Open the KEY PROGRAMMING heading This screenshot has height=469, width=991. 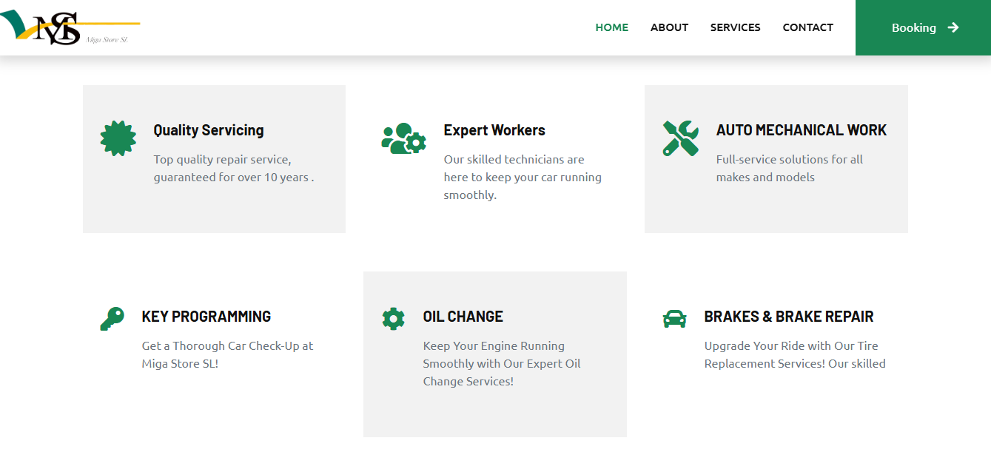tap(206, 317)
